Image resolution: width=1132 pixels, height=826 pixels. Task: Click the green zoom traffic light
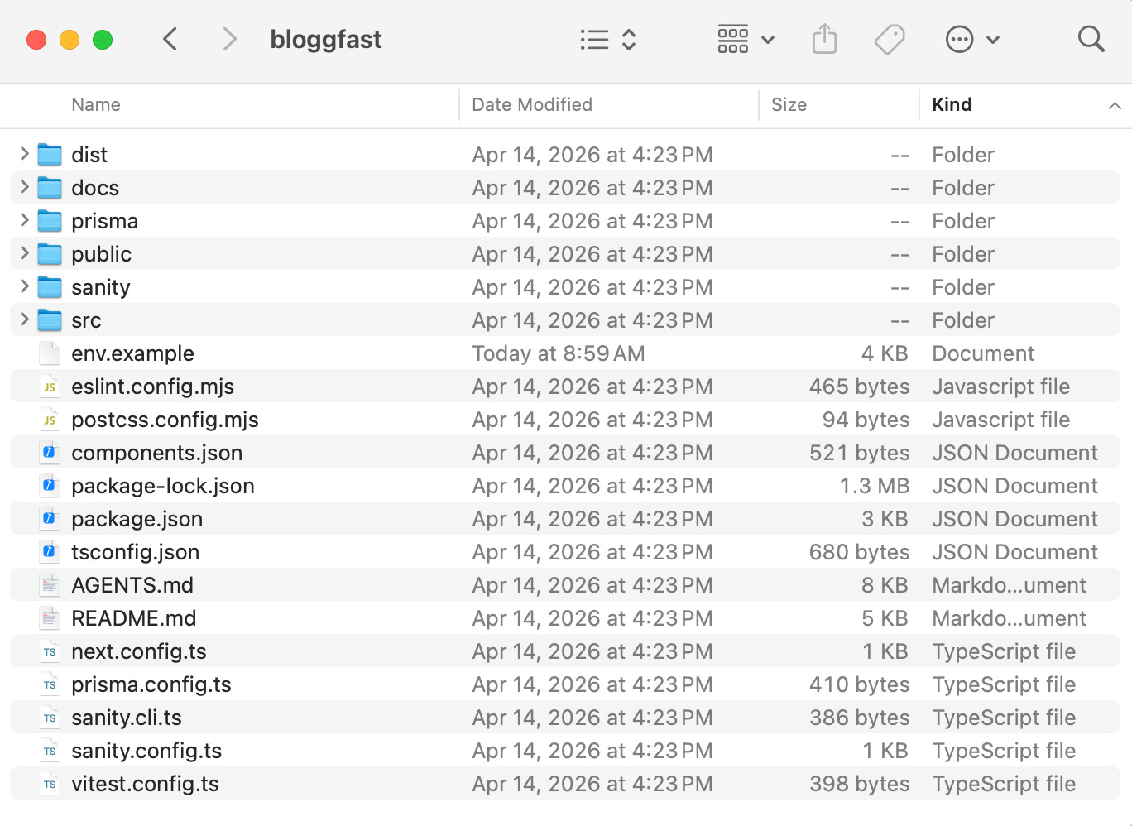point(102,39)
